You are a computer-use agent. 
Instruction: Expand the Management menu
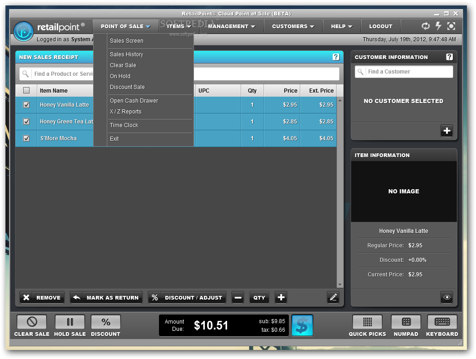point(232,26)
